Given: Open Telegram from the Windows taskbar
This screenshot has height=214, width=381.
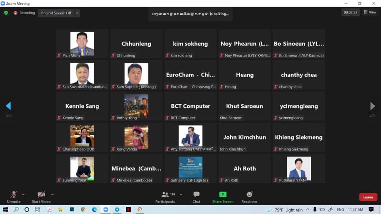Looking at the screenshot, I should [117, 210].
